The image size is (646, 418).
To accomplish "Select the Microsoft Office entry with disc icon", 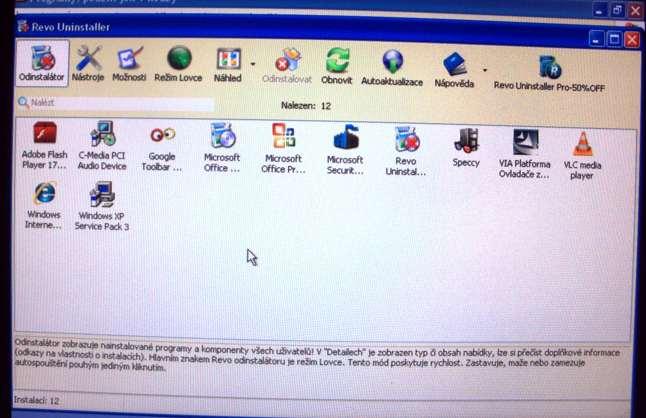I will (222, 148).
